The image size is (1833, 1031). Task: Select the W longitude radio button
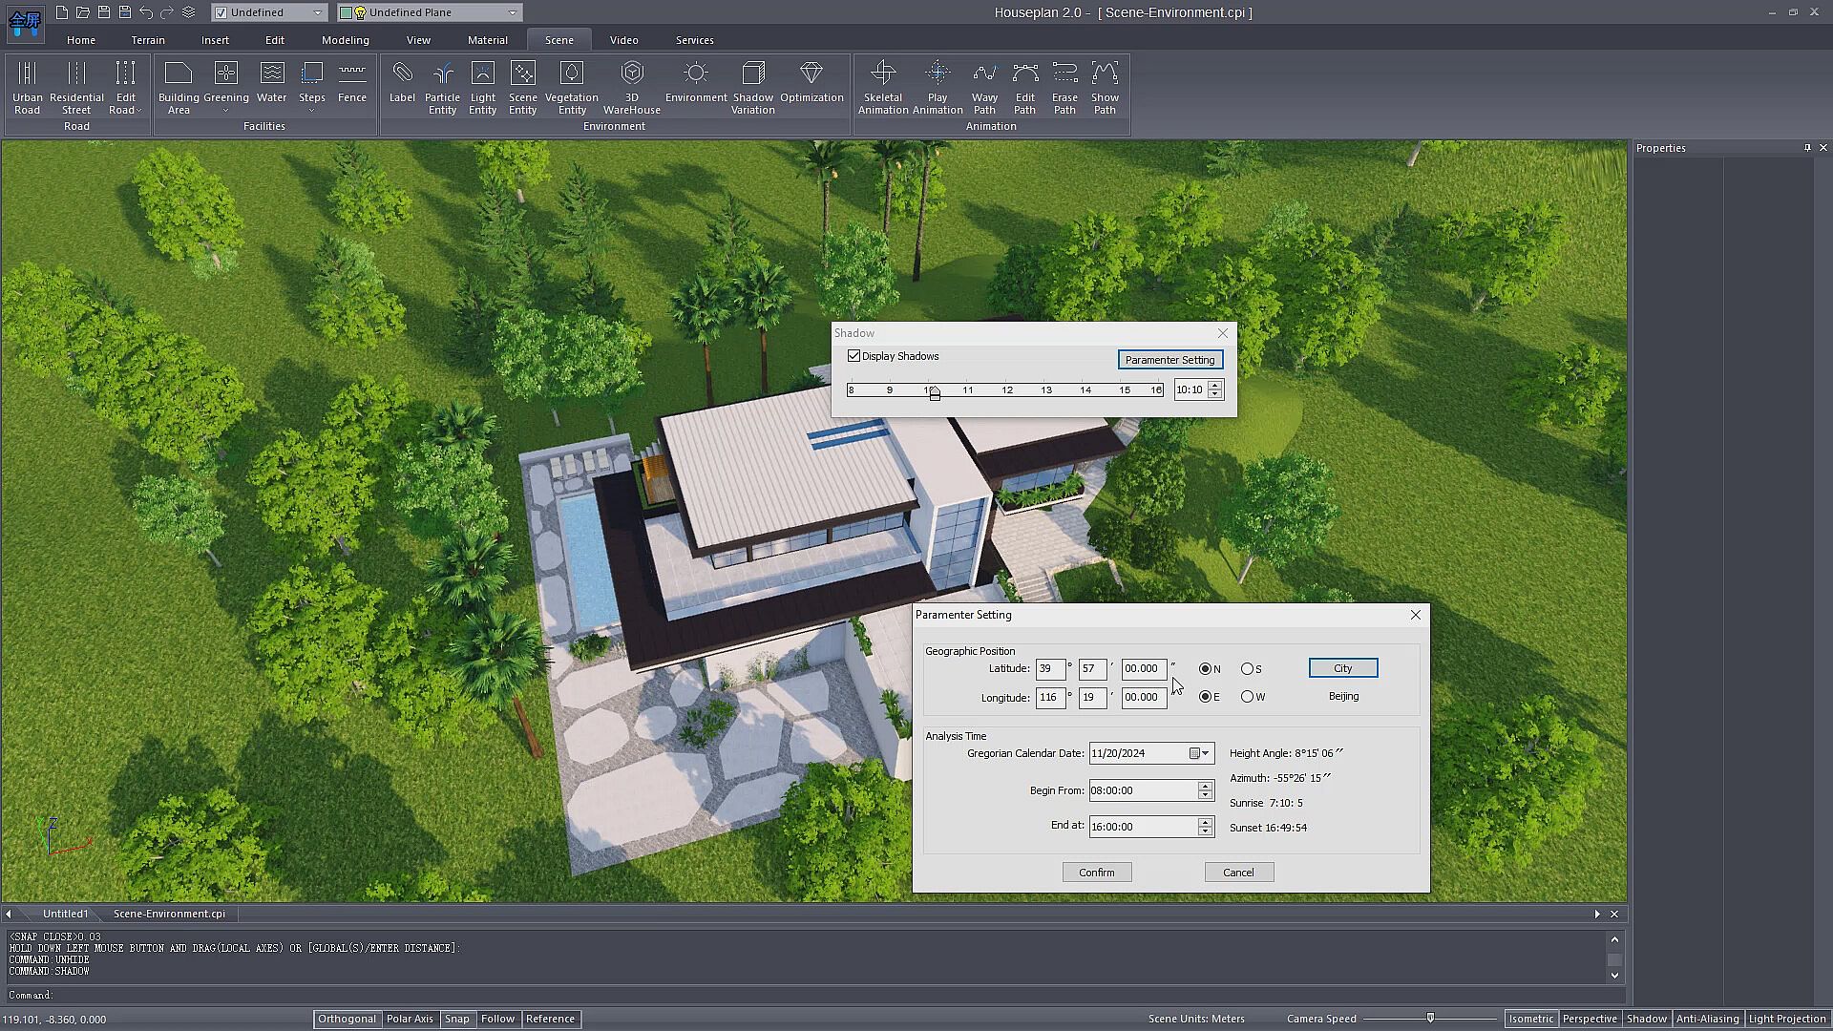1247,697
